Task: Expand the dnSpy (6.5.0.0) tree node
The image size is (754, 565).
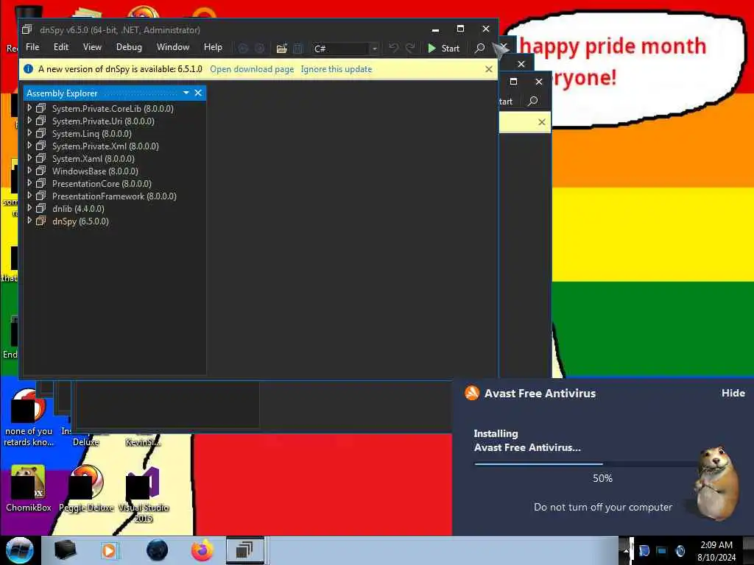Action: [x=29, y=221]
